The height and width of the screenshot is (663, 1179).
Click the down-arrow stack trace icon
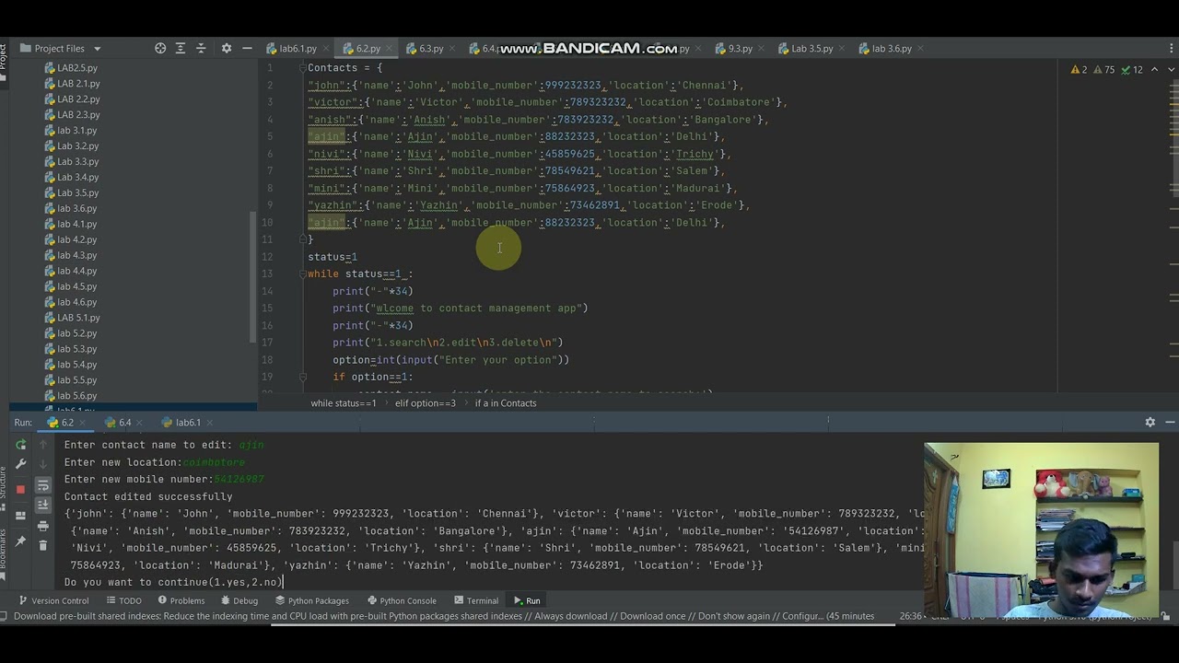[x=43, y=464]
